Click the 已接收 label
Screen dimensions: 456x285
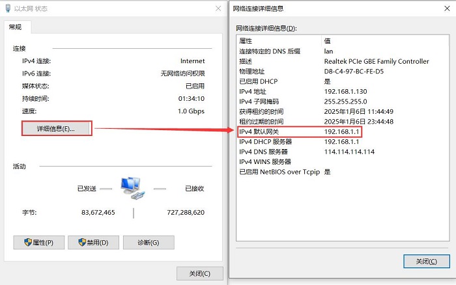tap(195, 189)
